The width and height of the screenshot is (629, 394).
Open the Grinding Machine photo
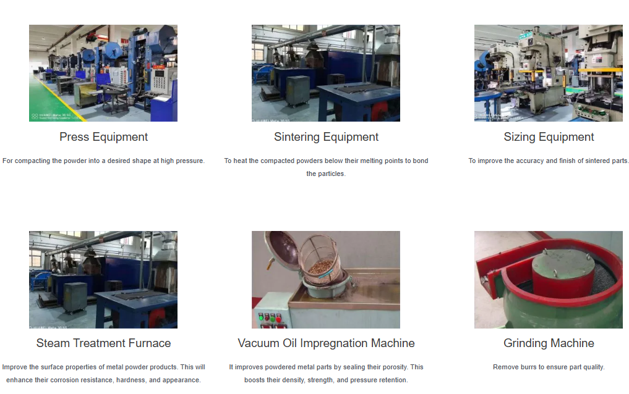(549, 280)
